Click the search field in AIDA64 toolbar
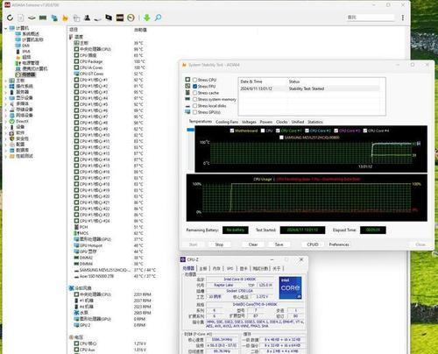 pos(370,18)
